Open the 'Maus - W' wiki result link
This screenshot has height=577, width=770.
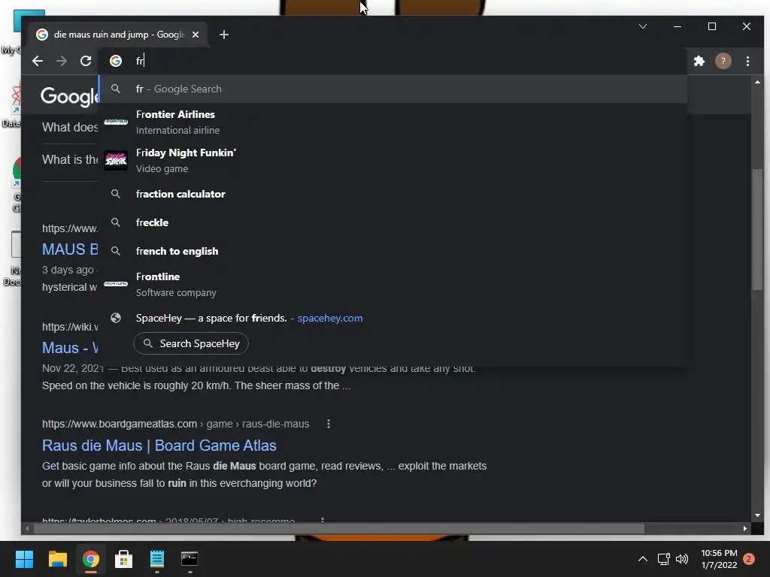point(70,348)
